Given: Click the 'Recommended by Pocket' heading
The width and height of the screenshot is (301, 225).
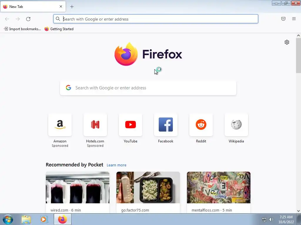Looking at the screenshot, I should 74,165.
